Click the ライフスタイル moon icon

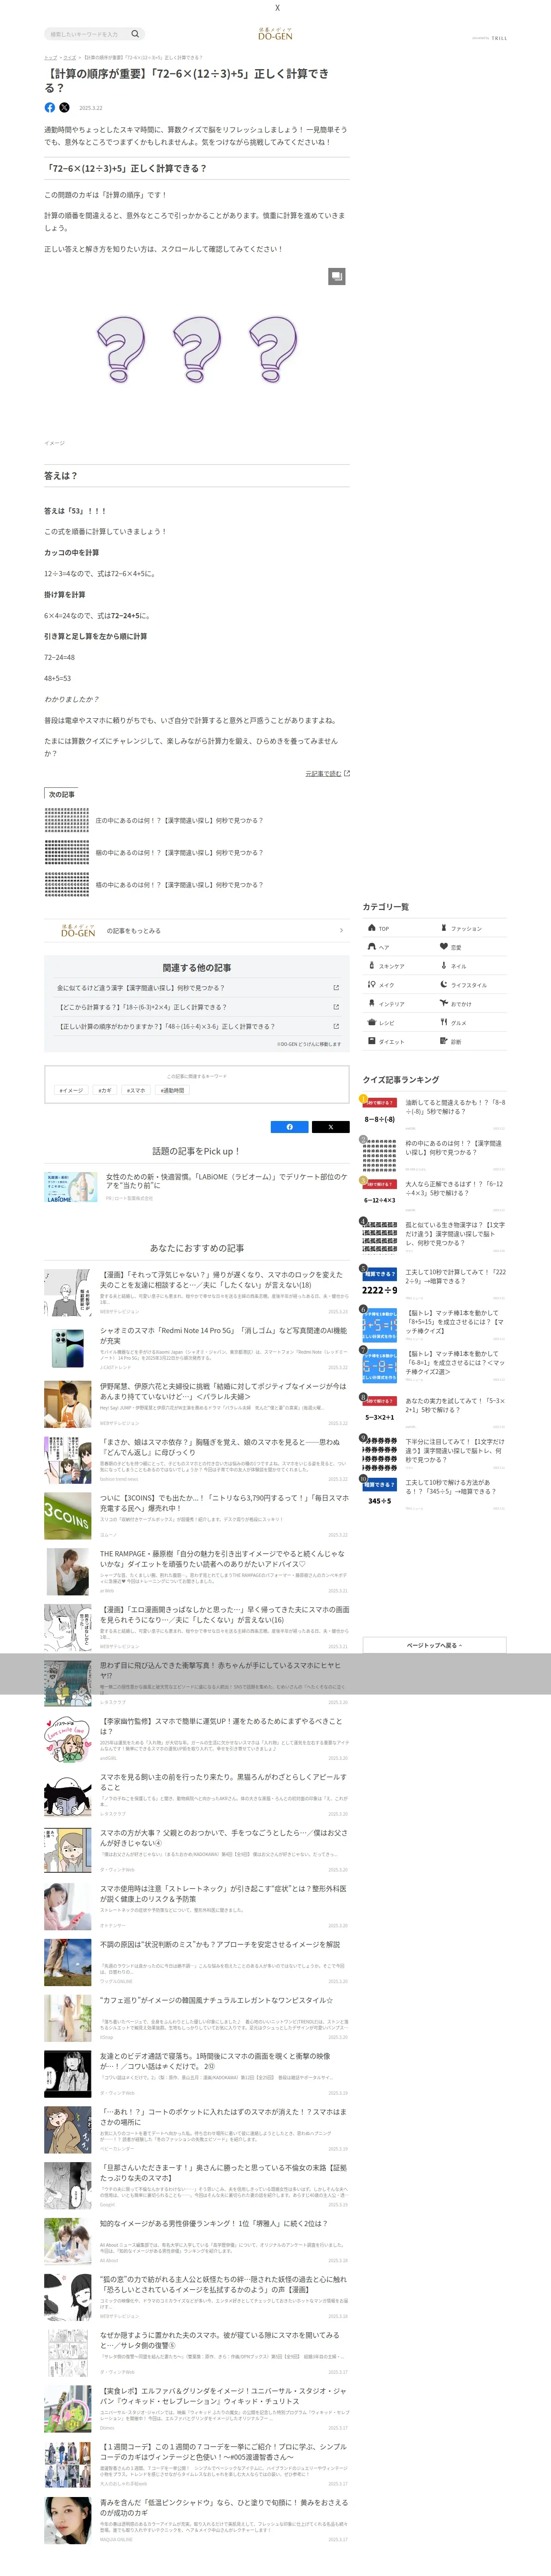click(x=444, y=985)
